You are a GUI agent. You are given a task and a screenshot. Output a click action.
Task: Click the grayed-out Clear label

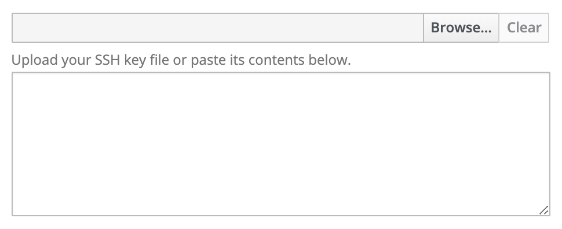click(x=524, y=28)
